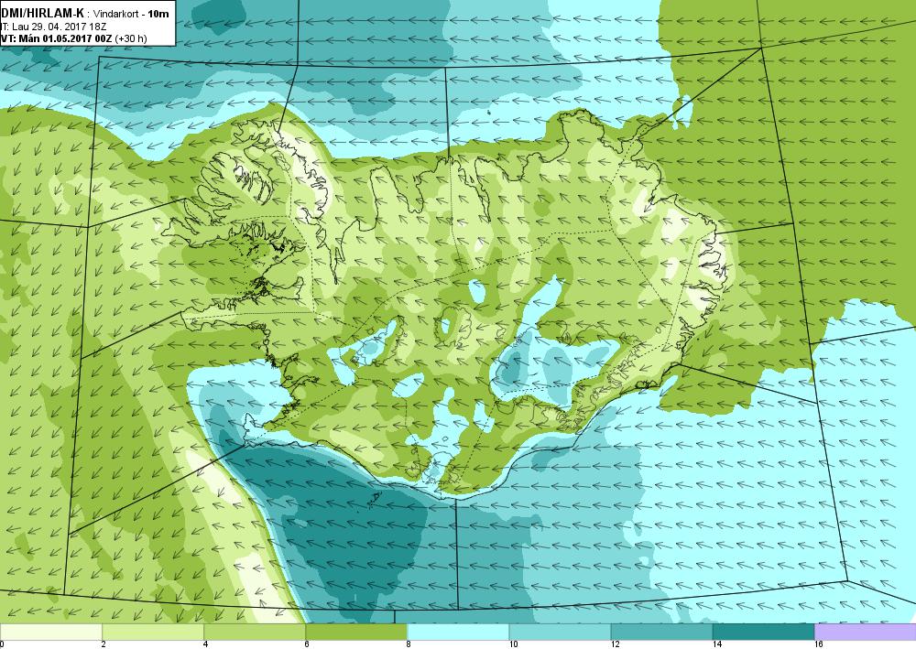Click legend value label "10"
This screenshot has height=649, width=916.
pyautogui.click(x=513, y=644)
